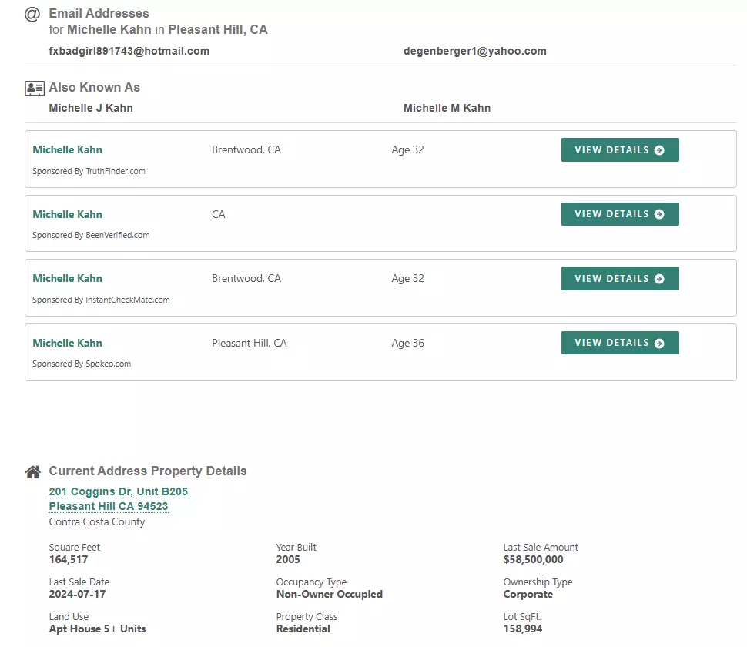Open View Details for BeenVerified sponsored result
The image size is (747, 647).
[620, 214]
